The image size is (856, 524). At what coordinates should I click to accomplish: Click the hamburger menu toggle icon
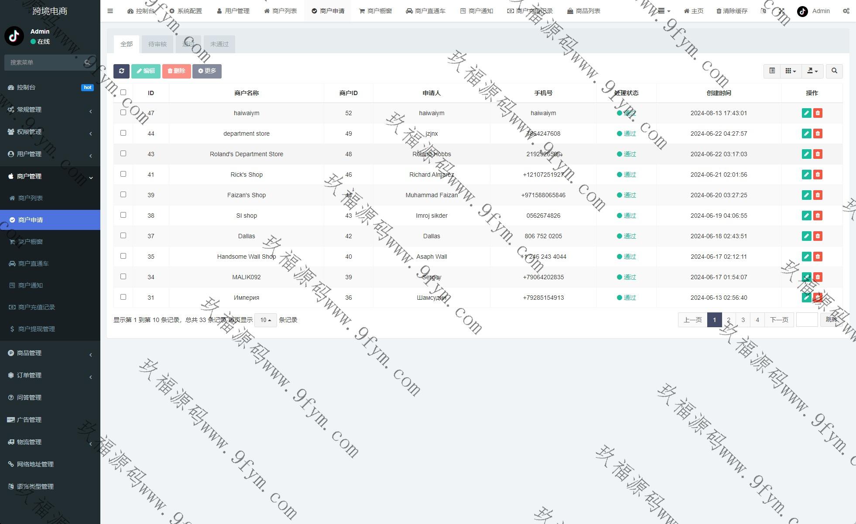[x=110, y=11]
